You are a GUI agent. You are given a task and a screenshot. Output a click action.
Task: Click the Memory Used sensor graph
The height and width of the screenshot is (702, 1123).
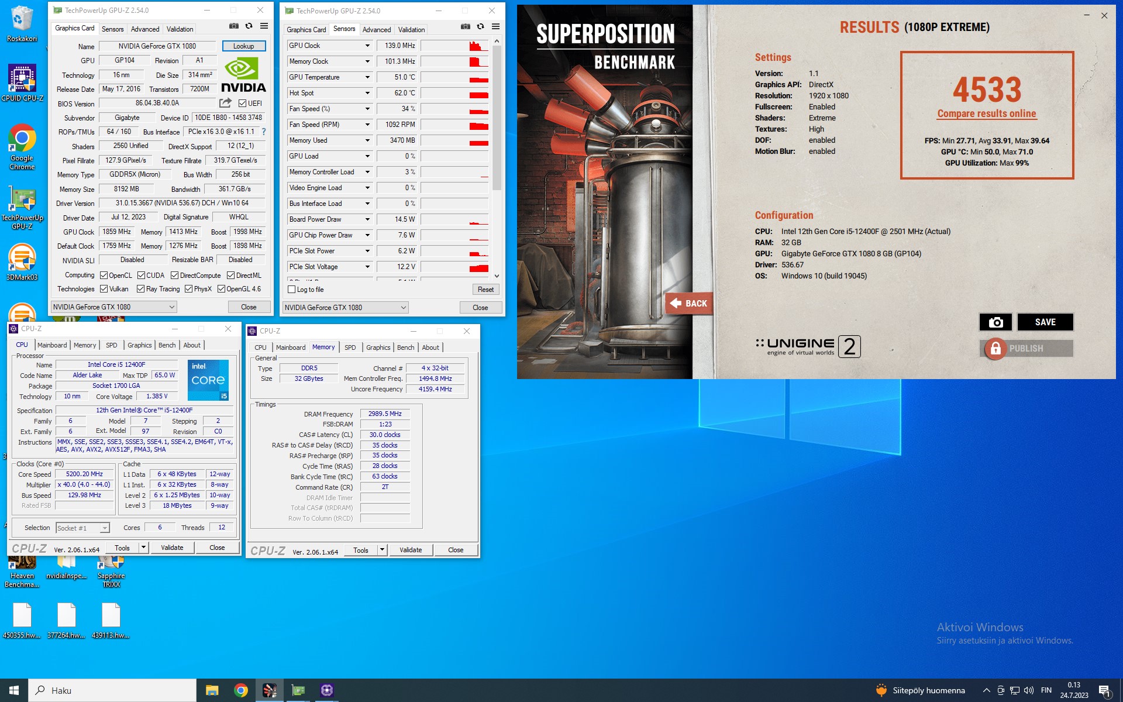454,140
